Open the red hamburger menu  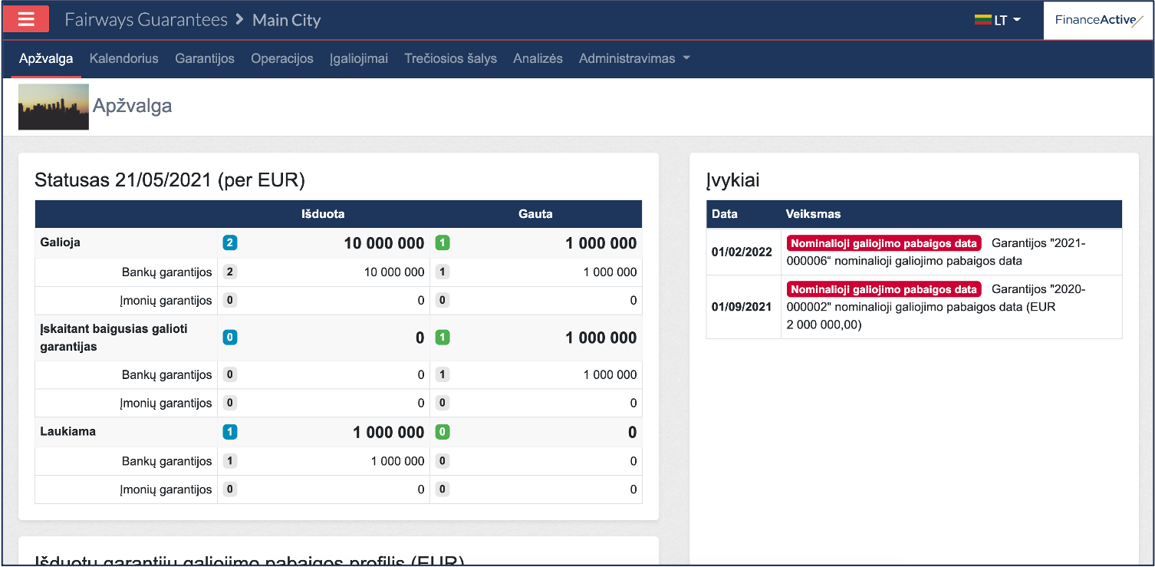(26, 19)
